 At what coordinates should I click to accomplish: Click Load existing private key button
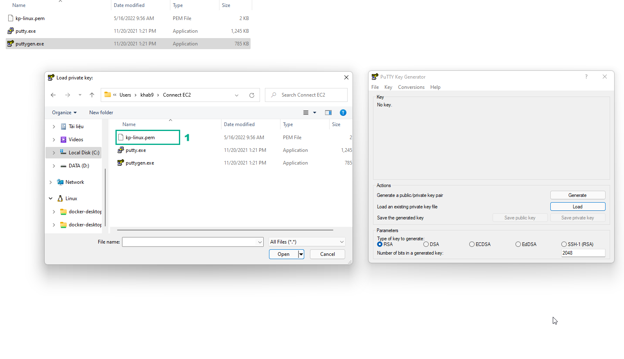[577, 207]
